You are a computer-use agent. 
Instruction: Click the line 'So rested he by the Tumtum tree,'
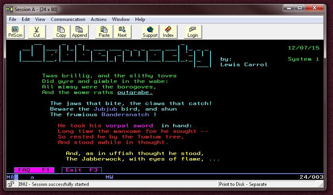[121, 137]
